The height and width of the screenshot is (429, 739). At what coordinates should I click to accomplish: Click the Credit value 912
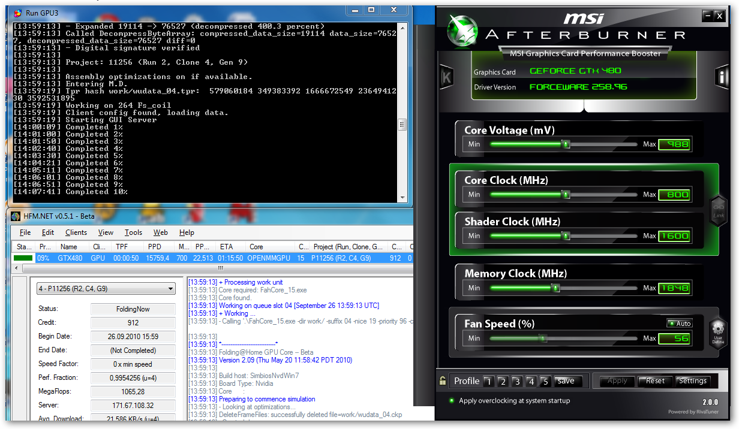click(x=133, y=323)
